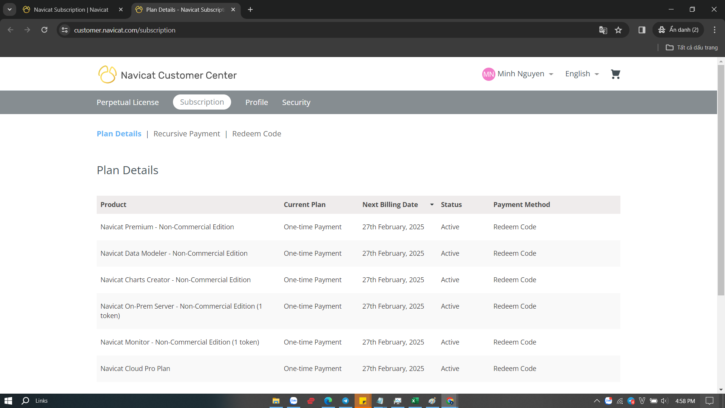Open File Explorer from the taskbar
The image size is (725, 408).
276,401
